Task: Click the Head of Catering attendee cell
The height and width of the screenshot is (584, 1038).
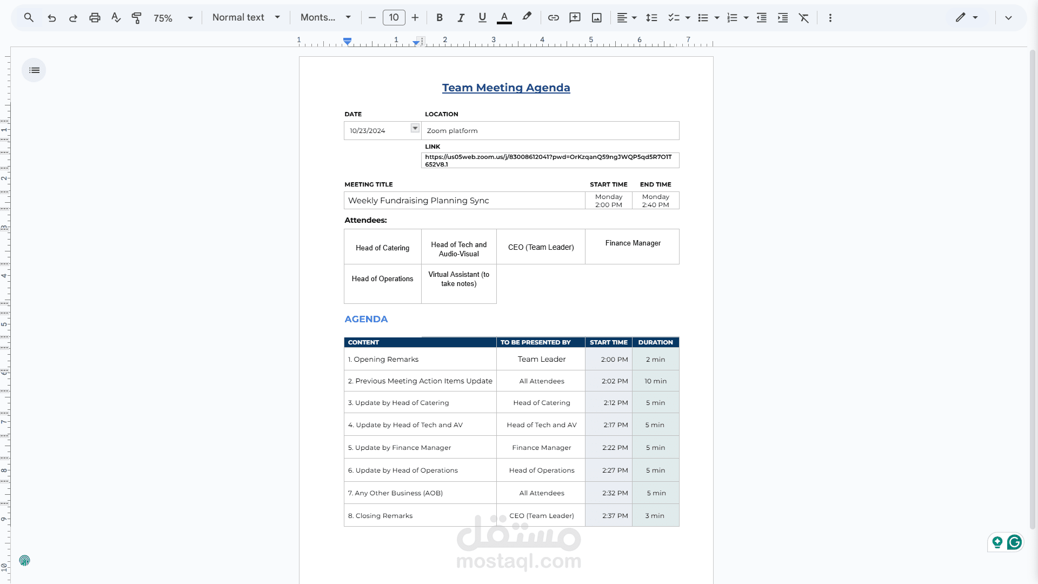Action: (383, 248)
